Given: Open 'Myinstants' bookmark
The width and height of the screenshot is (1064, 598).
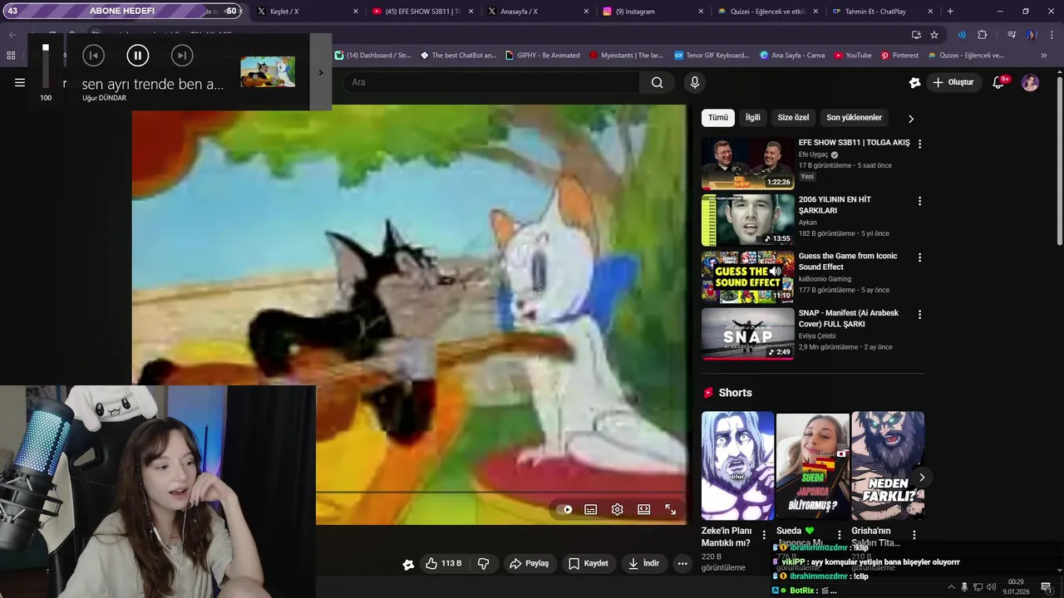Looking at the screenshot, I should tap(626, 56).
